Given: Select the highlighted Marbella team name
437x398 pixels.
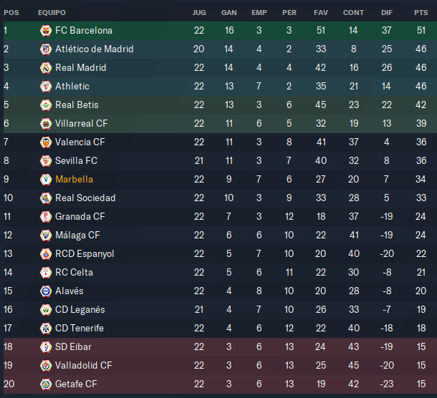Looking at the screenshot, I should coord(74,180).
